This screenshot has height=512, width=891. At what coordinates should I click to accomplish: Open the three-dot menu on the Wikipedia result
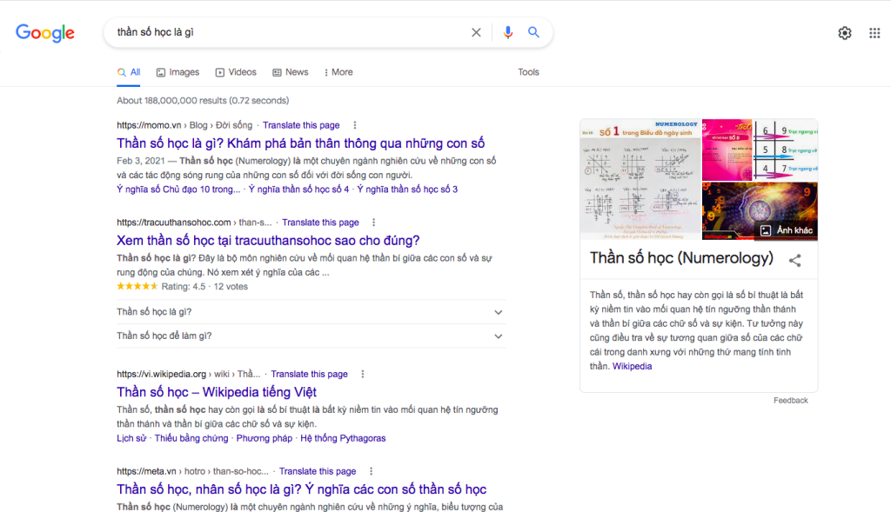click(363, 374)
